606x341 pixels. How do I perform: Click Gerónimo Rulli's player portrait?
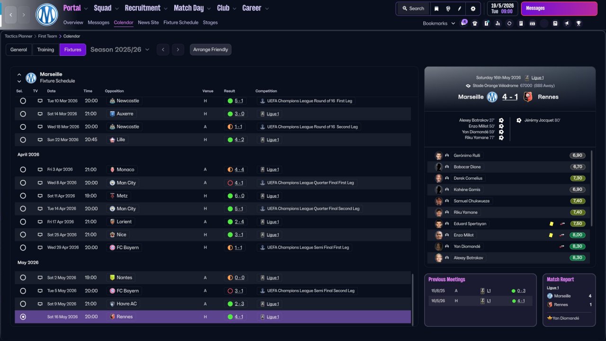pyautogui.click(x=439, y=156)
